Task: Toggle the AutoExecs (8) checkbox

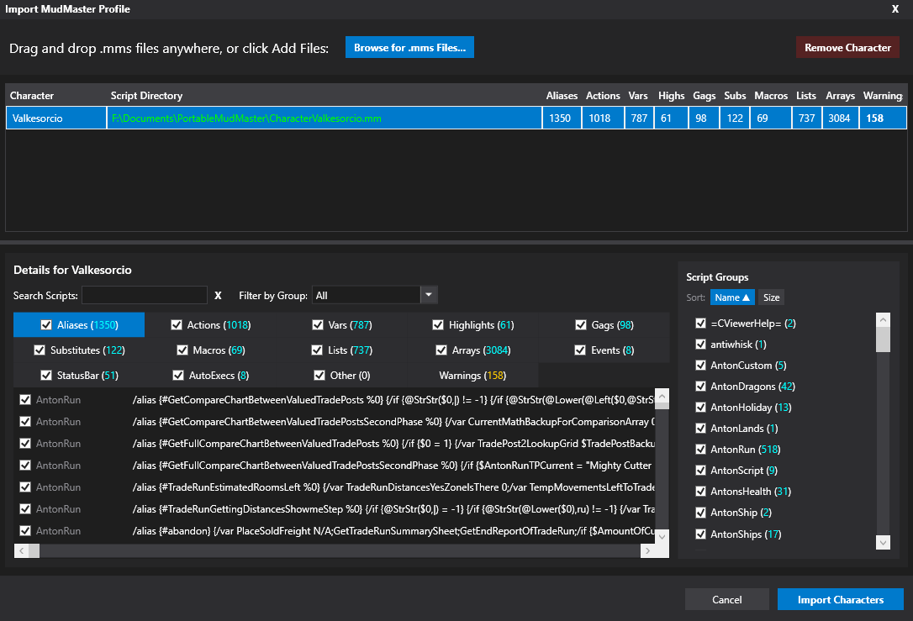Action: 178,376
